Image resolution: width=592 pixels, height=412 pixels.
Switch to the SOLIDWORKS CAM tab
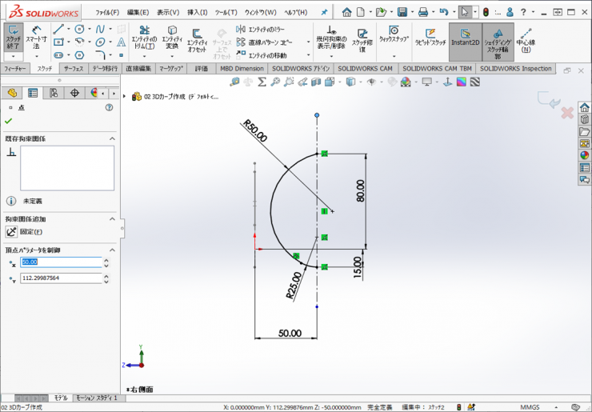[x=365, y=69]
